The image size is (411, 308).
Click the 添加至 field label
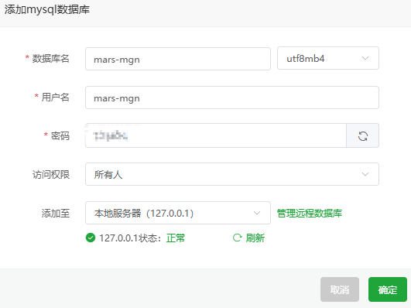pyautogui.click(x=56, y=213)
